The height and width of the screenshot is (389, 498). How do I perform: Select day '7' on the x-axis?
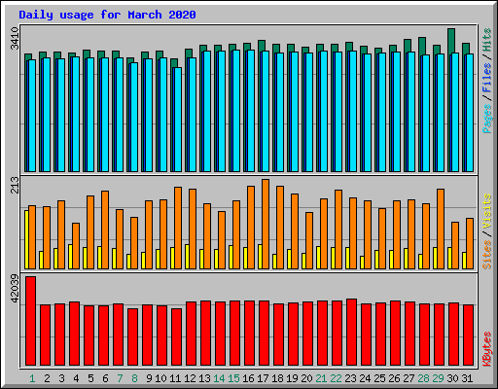(120, 378)
